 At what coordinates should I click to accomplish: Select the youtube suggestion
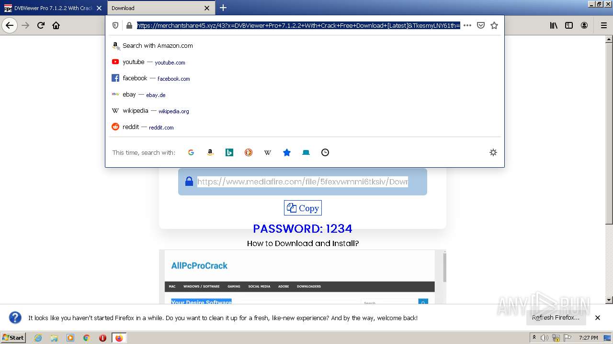[x=305, y=62]
